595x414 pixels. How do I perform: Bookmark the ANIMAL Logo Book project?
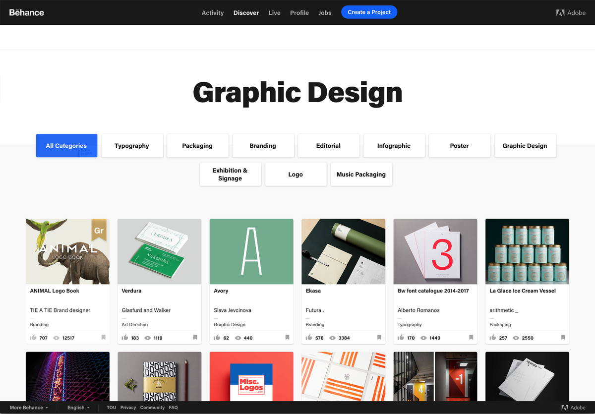click(104, 338)
